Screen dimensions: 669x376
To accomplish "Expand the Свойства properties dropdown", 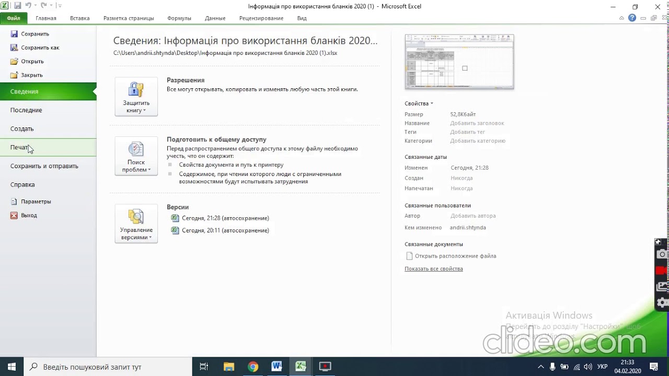I will coord(419,103).
